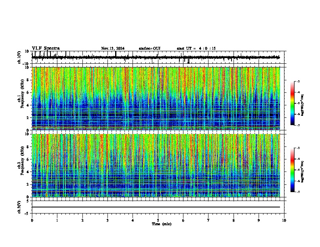This screenshot has width=320, height=247.
Task: Click time axis tick label "7"
Action: point(208,220)
